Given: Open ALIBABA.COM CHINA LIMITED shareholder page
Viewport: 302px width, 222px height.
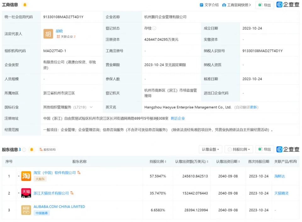Looking at the screenshot, I should [59, 207].
